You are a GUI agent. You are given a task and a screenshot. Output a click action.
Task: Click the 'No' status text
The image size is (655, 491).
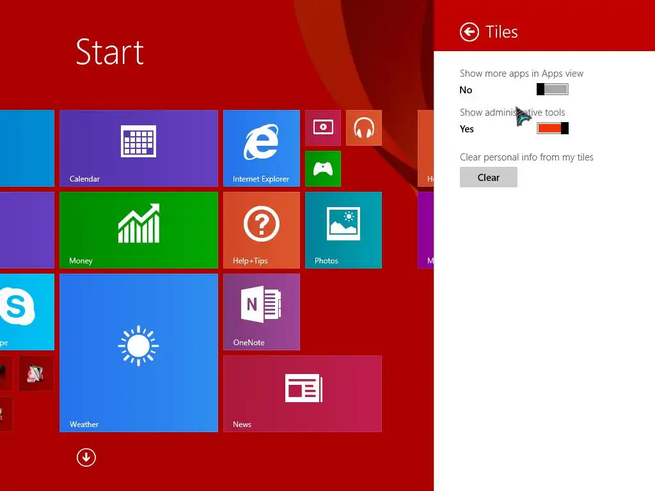point(466,90)
